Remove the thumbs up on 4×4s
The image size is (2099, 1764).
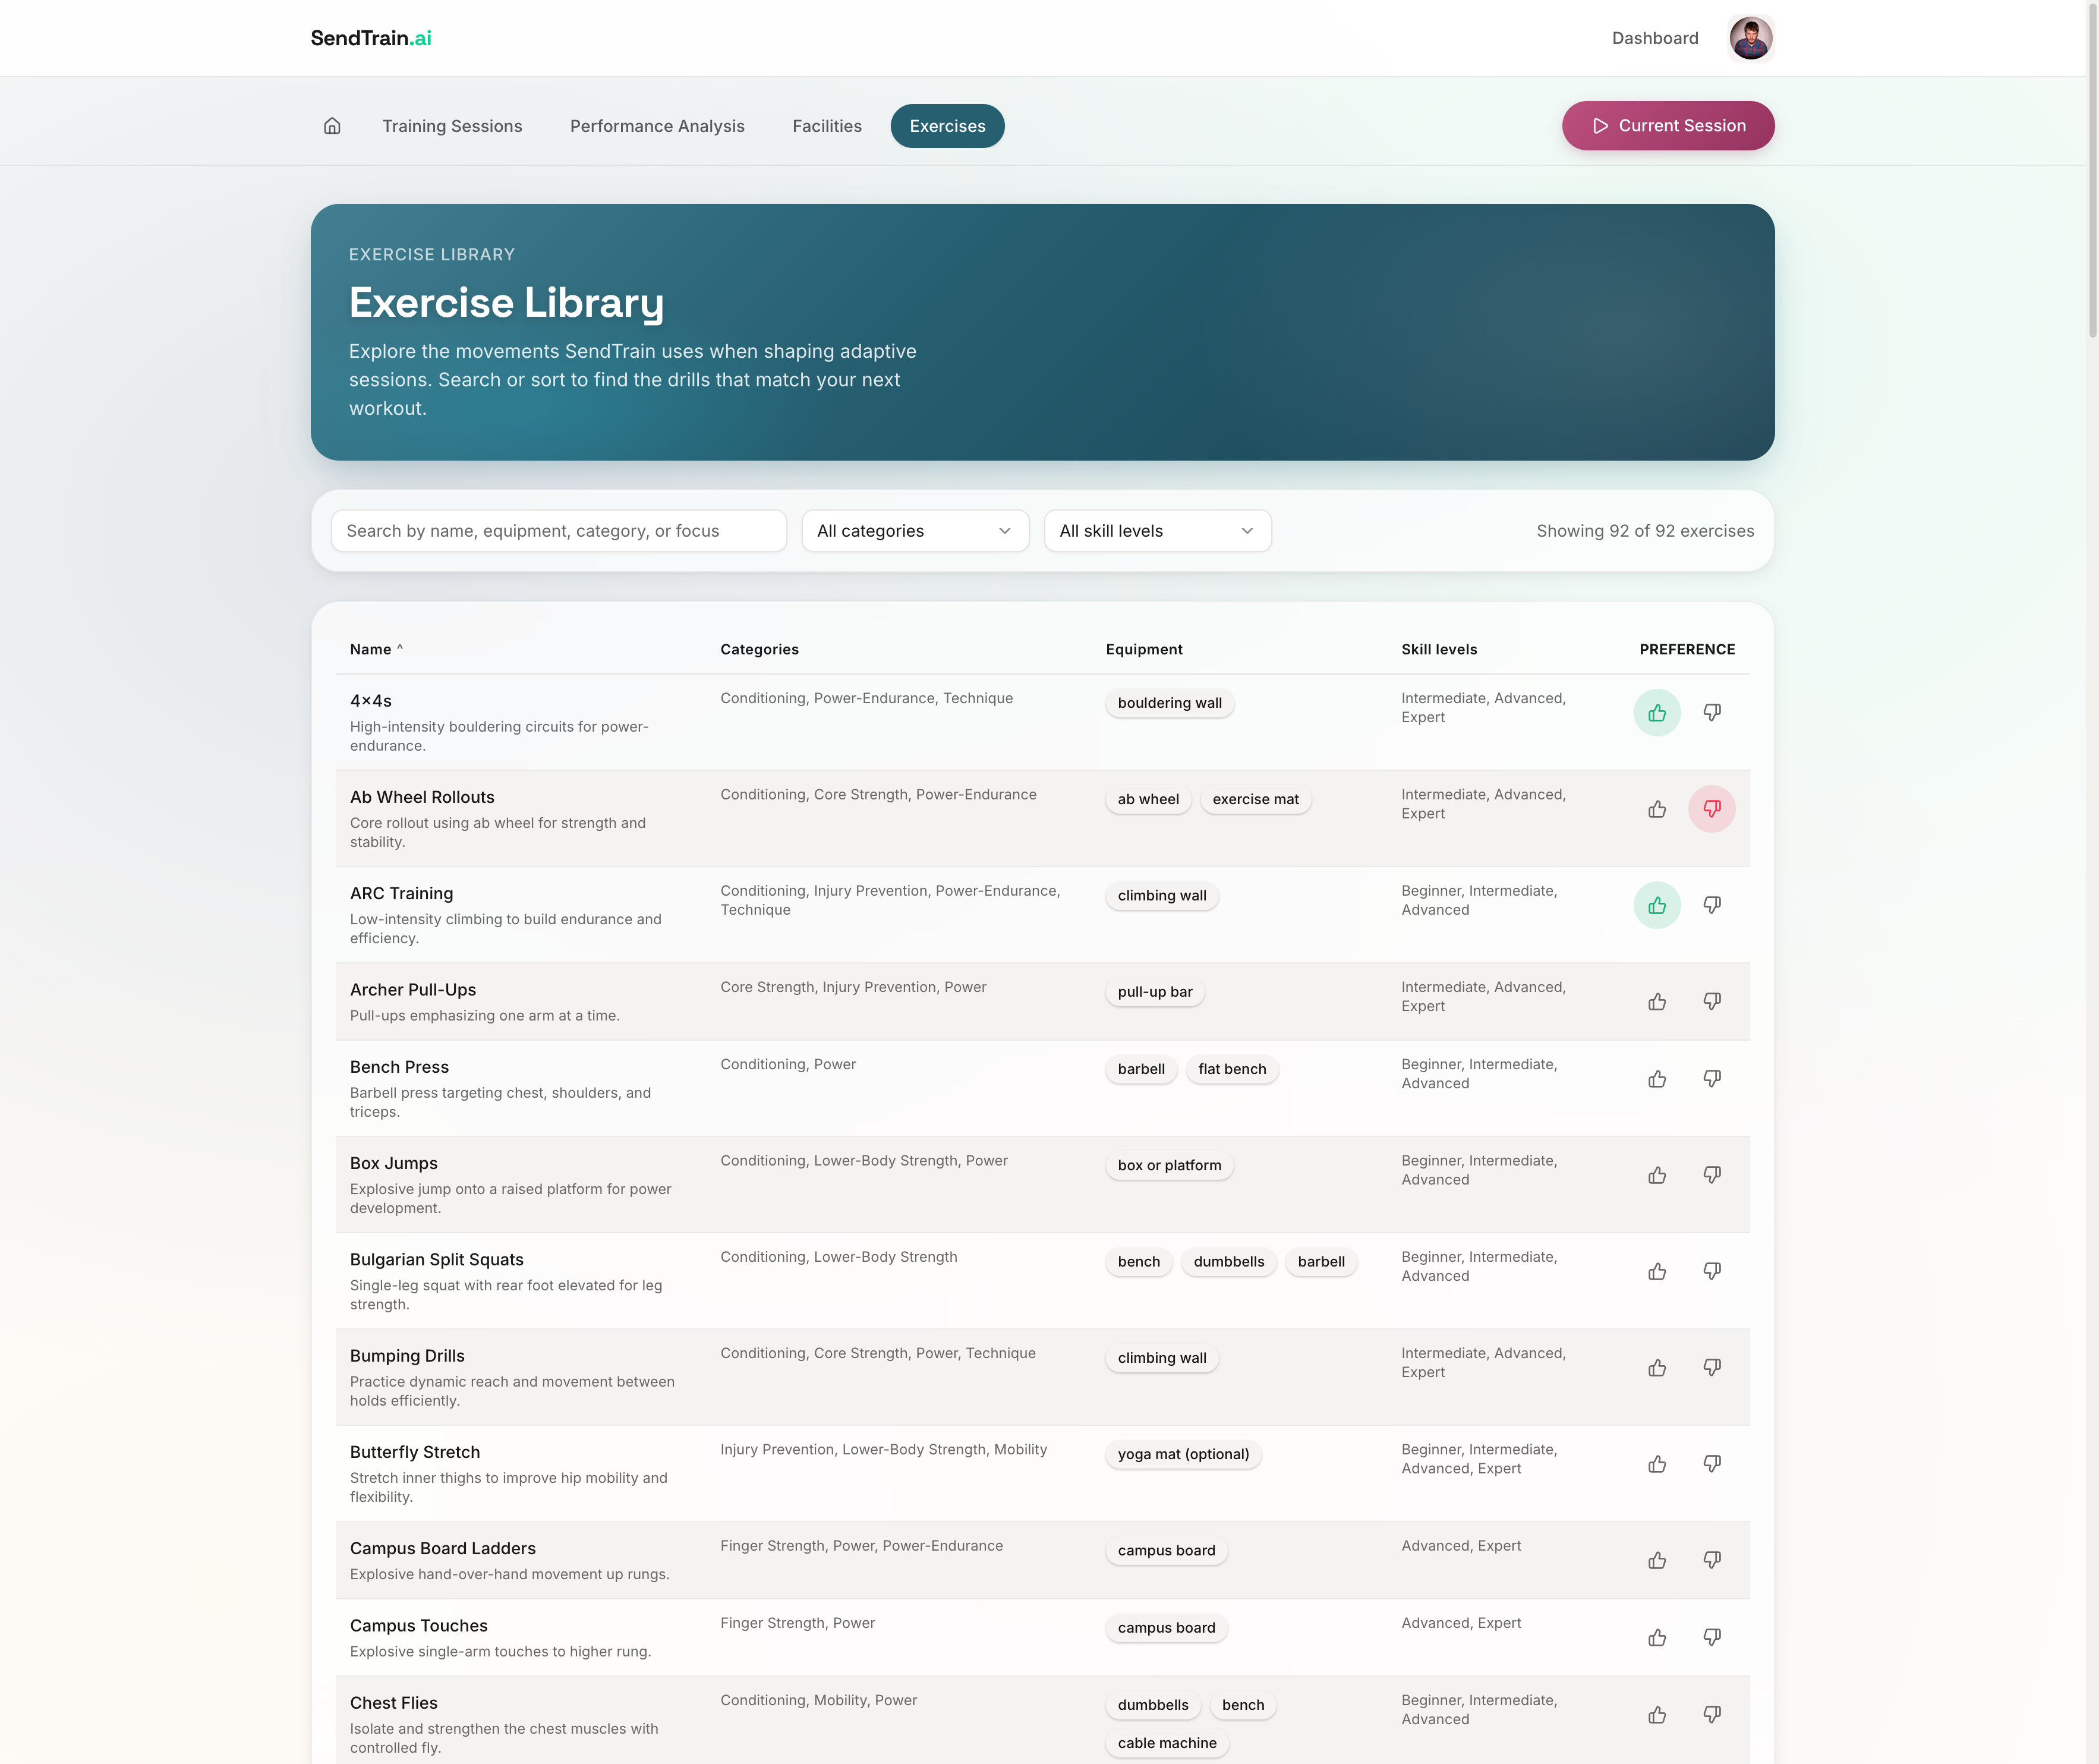point(1657,712)
